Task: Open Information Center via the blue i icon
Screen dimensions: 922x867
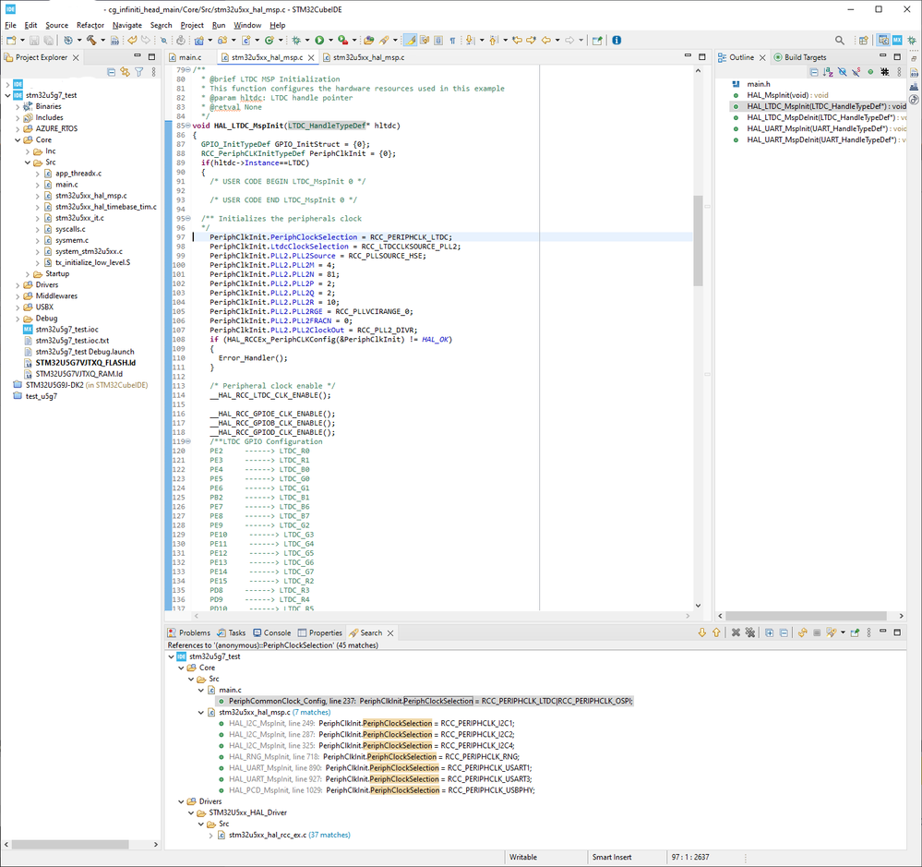Action: [x=617, y=41]
